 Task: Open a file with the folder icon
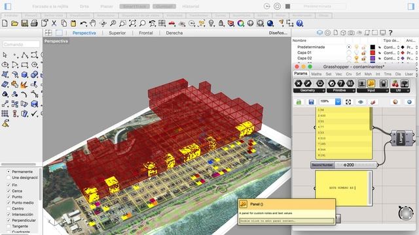click(14, 23)
